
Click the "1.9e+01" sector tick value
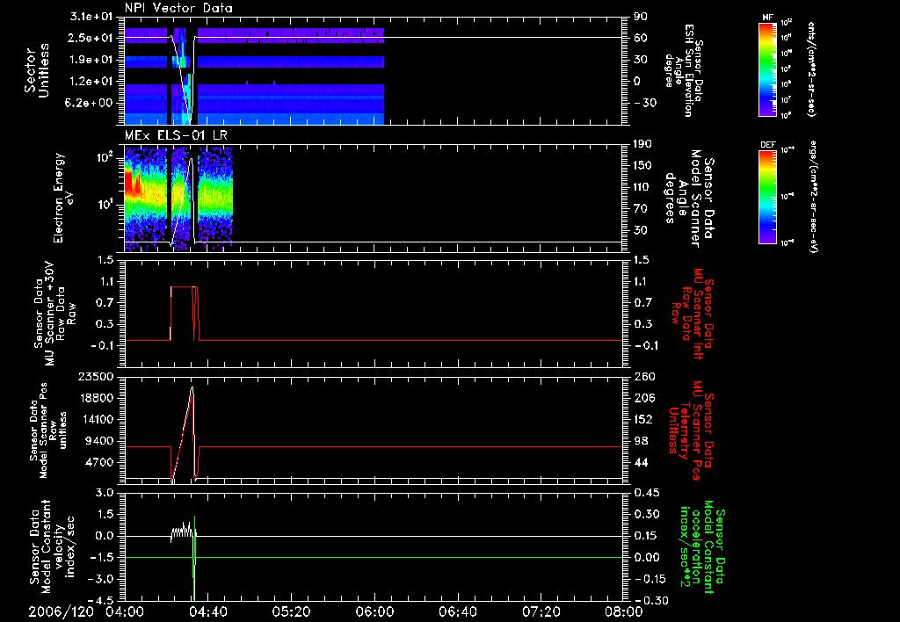[x=91, y=60]
